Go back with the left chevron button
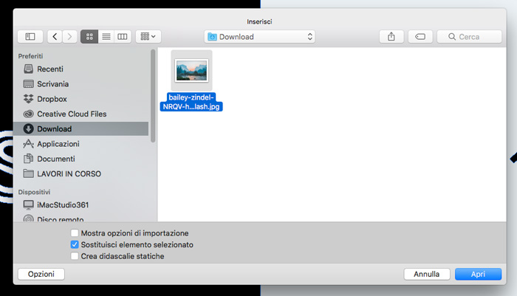 (55, 37)
